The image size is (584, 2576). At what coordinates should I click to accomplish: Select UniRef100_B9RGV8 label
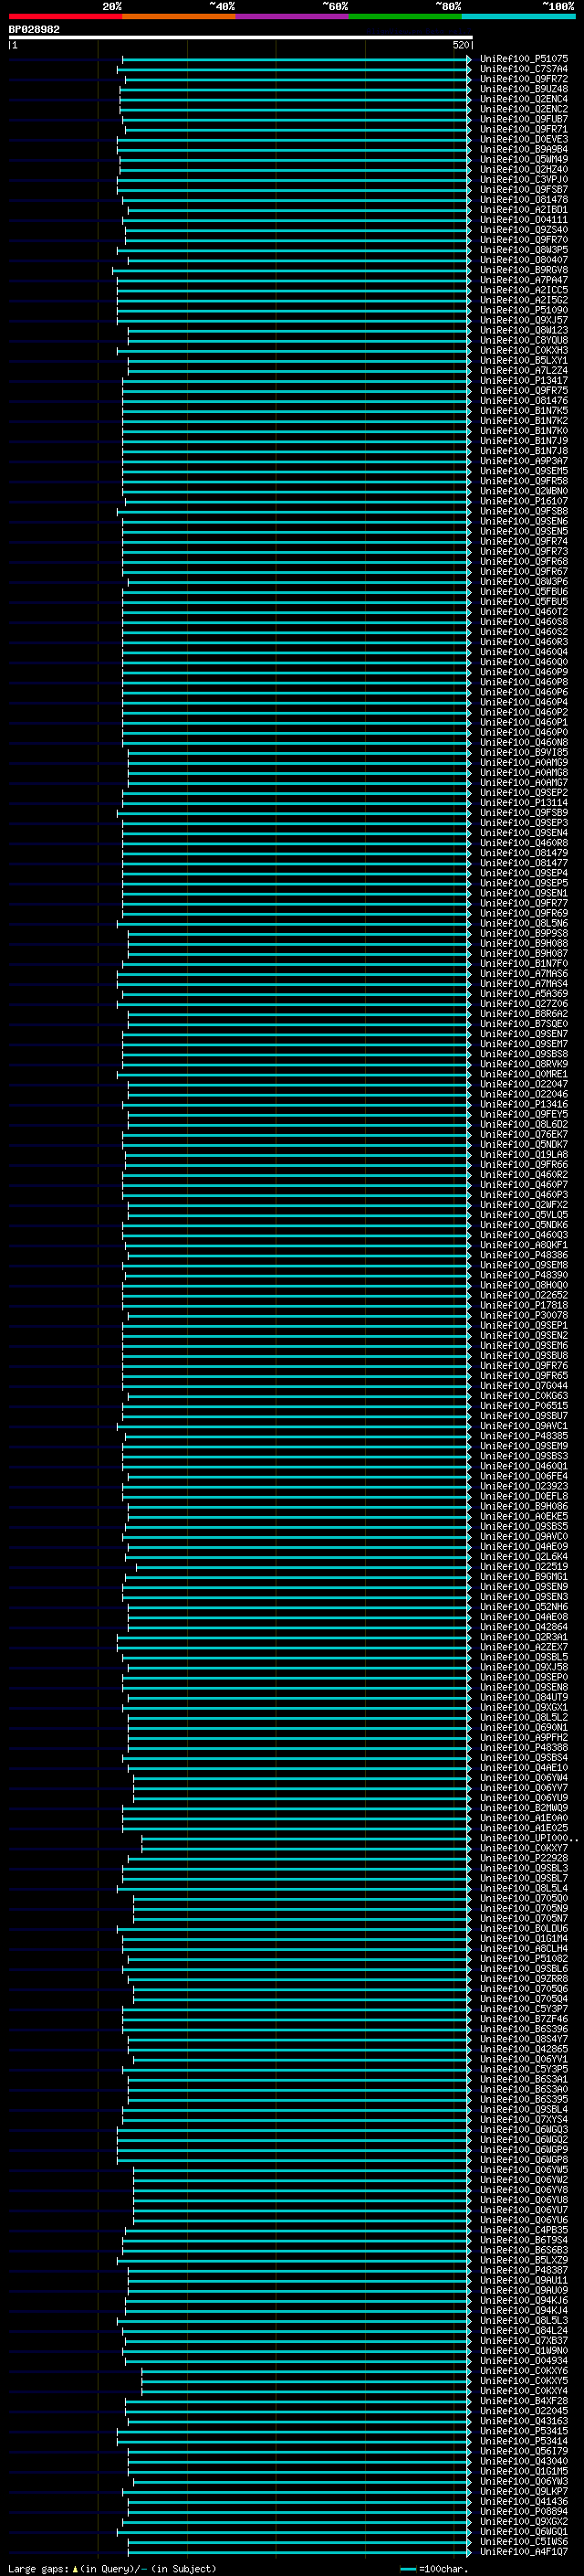pyautogui.click(x=523, y=270)
